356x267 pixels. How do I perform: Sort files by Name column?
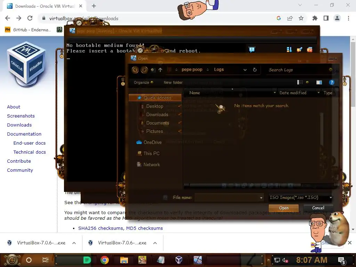tap(195, 92)
